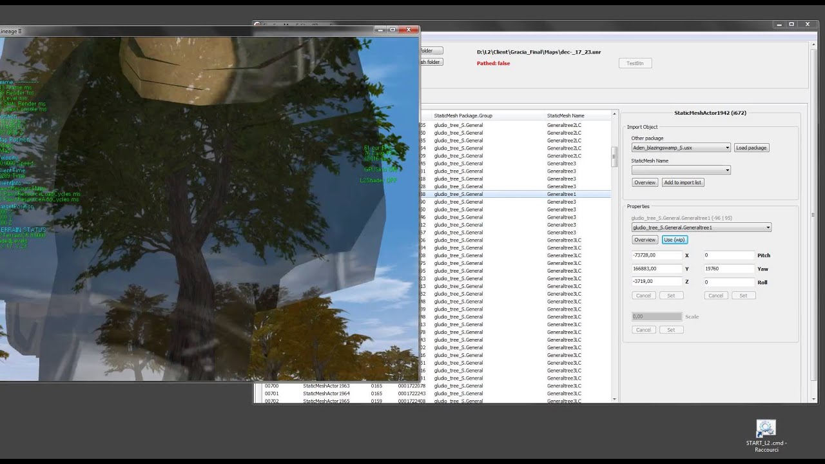Click Set below the Z field

coord(671,295)
